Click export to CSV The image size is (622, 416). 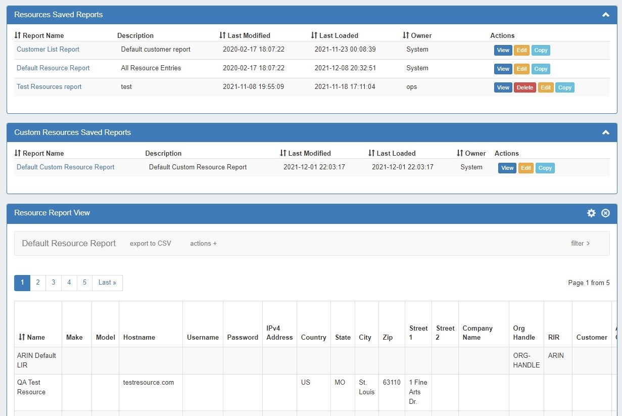pyautogui.click(x=151, y=243)
